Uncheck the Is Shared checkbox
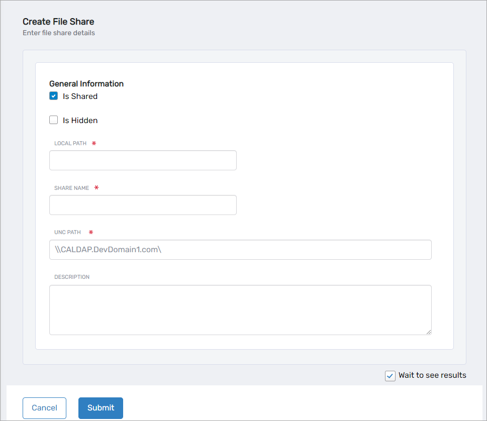 [54, 96]
